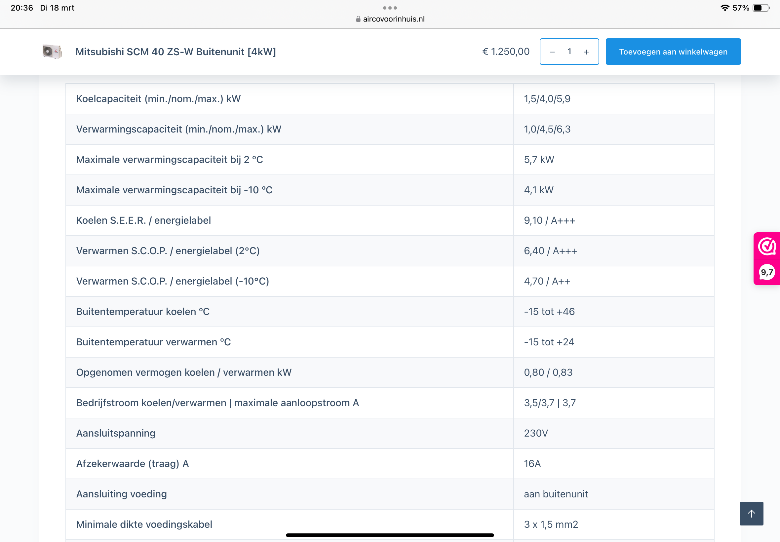
Task: Click the € 1.250,00 price text
Action: click(x=506, y=52)
